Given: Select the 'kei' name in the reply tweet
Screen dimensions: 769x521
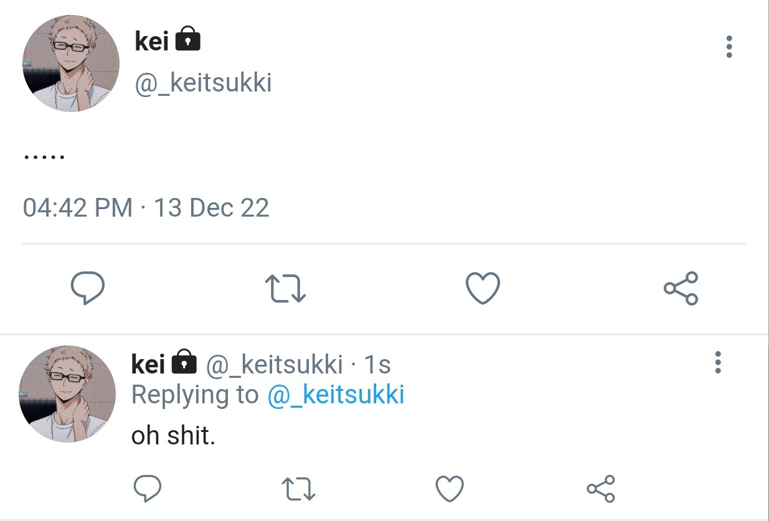Looking at the screenshot, I should [148, 364].
